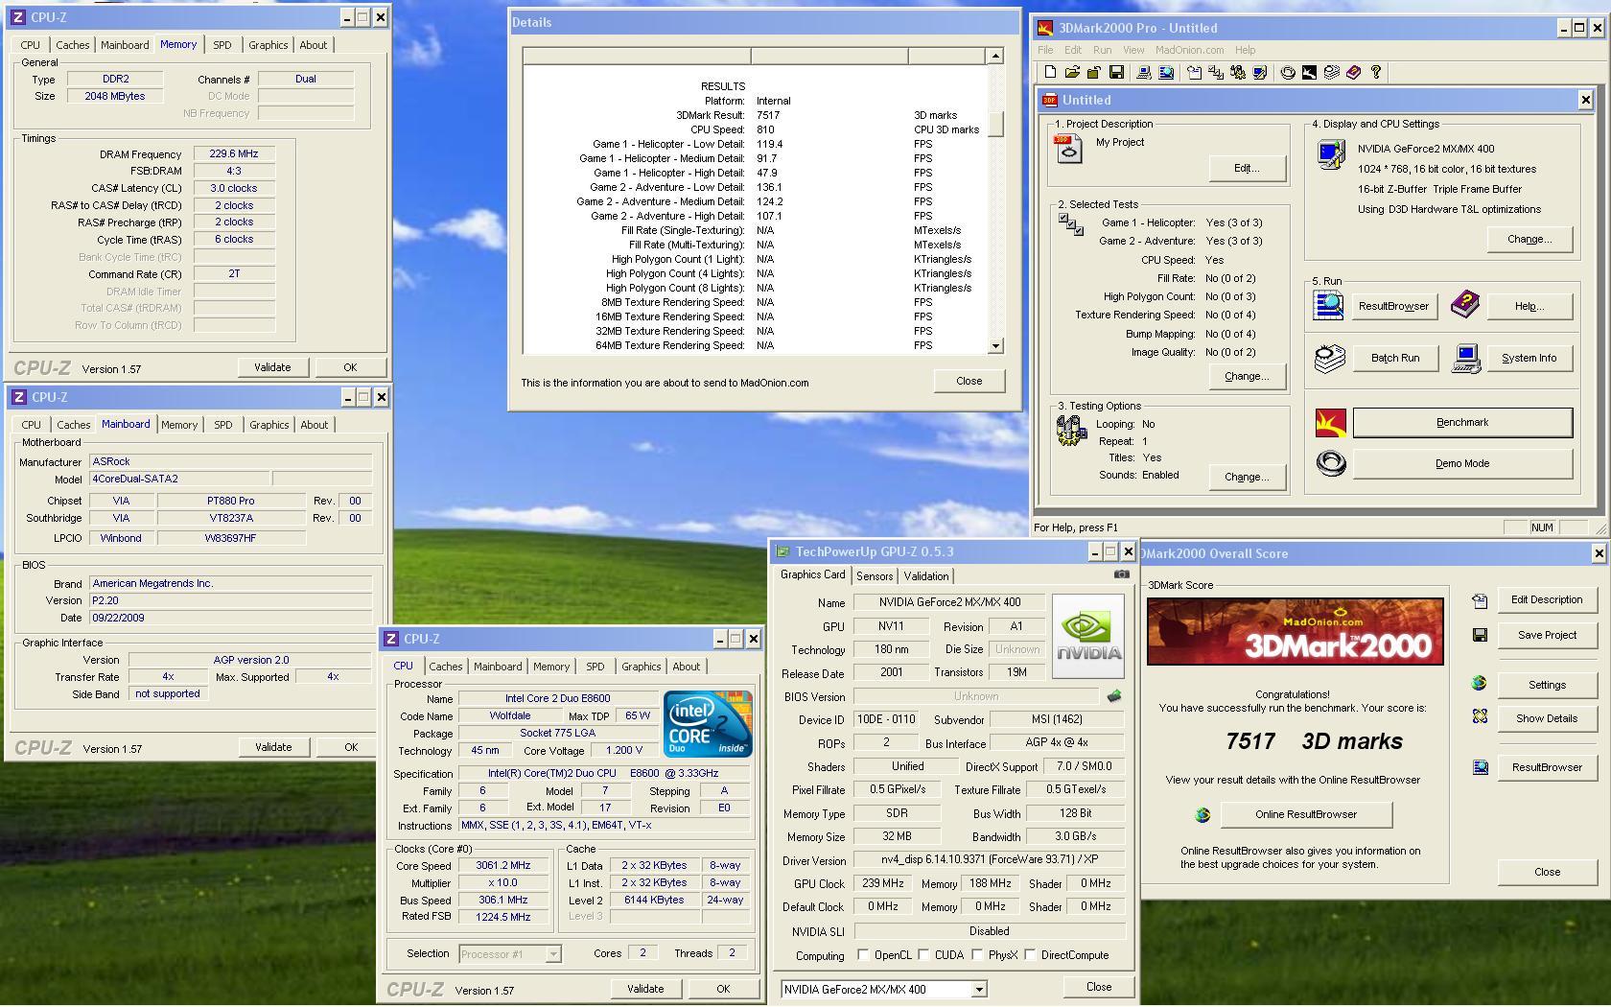Click the 3DMark Result value 7517 in Details
Screen dimensions: 1611x1007
pyautogui.click(x=768, y=115)
